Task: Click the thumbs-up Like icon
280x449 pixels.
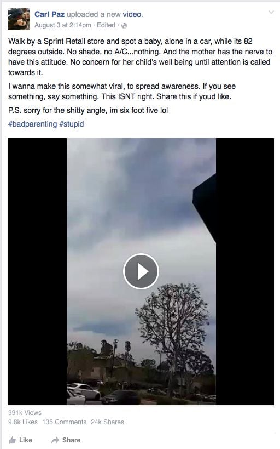Action: (x=12, y=440)
